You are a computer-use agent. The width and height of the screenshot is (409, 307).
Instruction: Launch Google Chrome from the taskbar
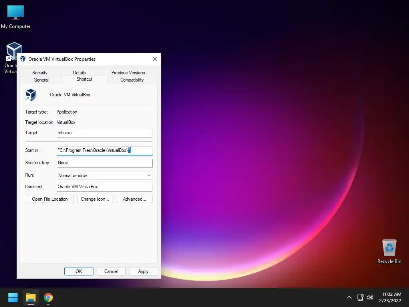(x=48, y=297)
